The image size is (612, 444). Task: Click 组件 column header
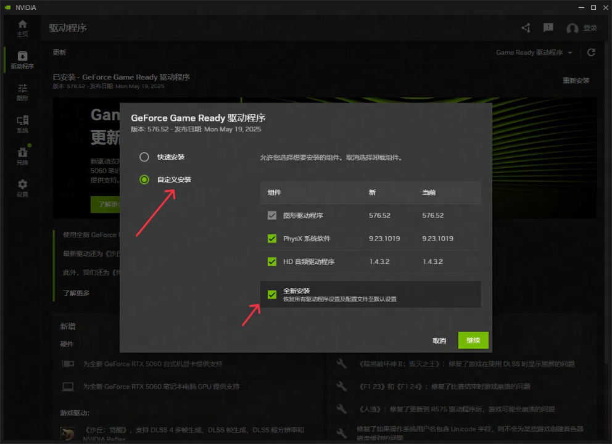point(275,192)
